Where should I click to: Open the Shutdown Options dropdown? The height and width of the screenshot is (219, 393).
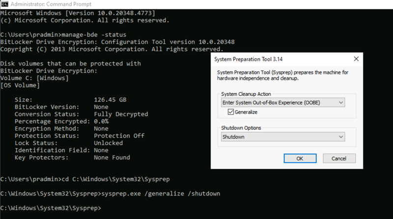click(283, 137)
